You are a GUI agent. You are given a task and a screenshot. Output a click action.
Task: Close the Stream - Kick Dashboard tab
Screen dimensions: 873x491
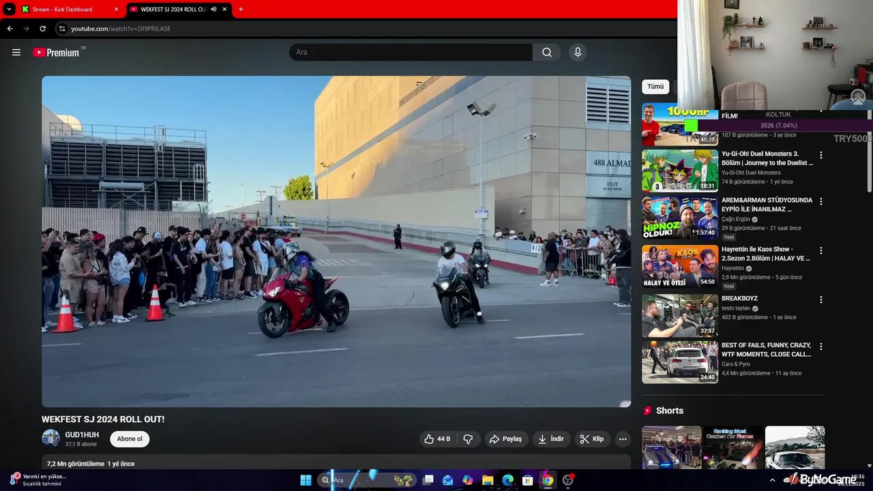(x=116, y=10)
